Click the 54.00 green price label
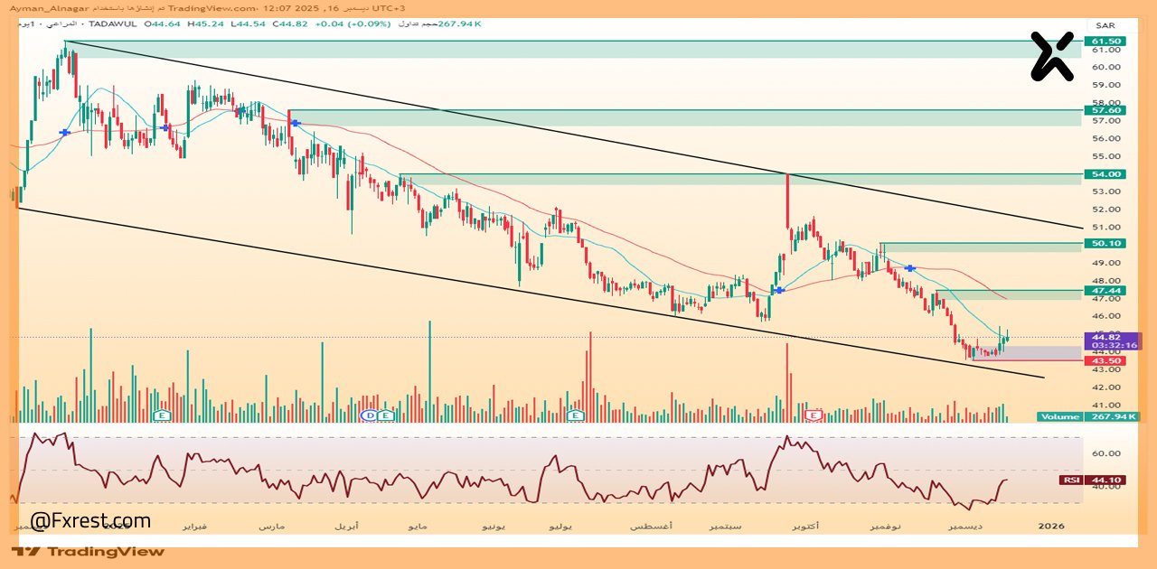 tap(1106, 173)
